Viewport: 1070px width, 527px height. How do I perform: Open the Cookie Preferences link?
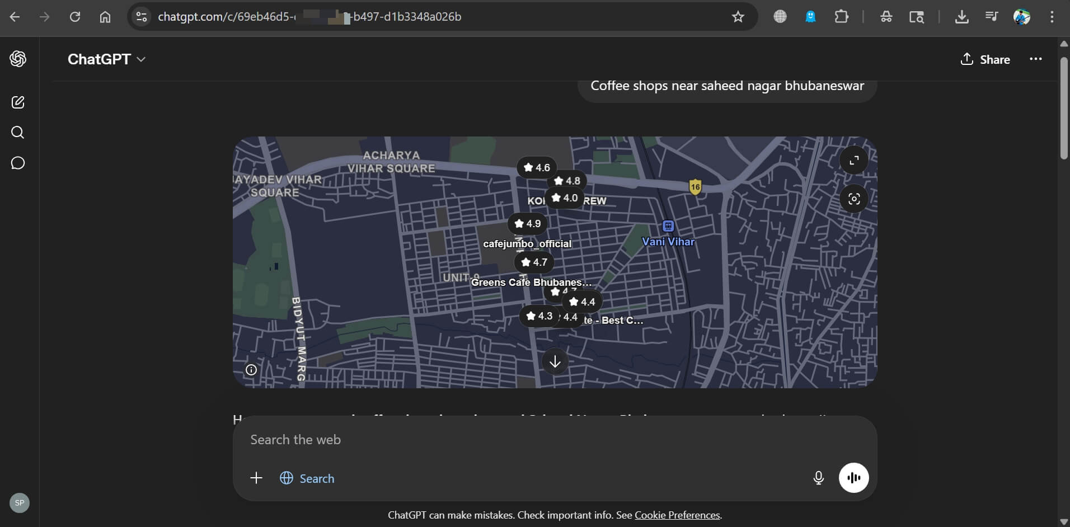677,515
